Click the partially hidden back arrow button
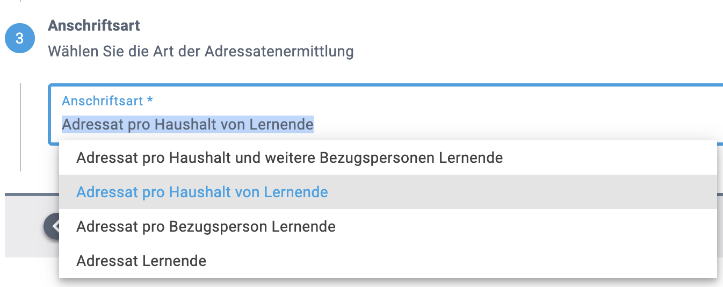 [52, 227]
